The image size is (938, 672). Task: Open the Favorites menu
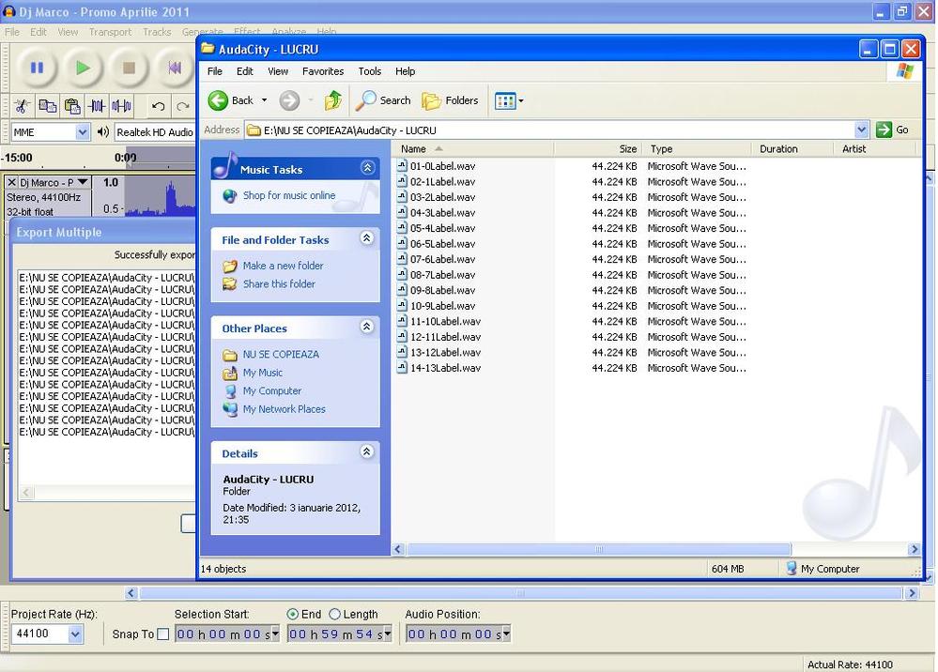323,71
